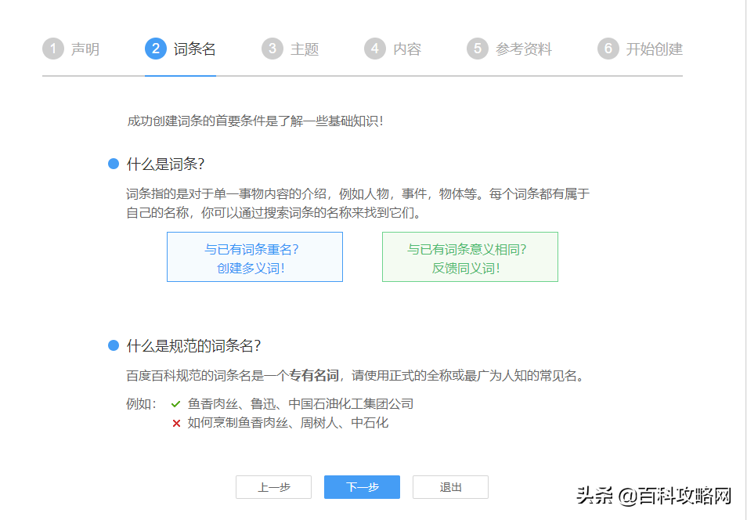Go back with the 上一步 button

[x=273, y=487]
